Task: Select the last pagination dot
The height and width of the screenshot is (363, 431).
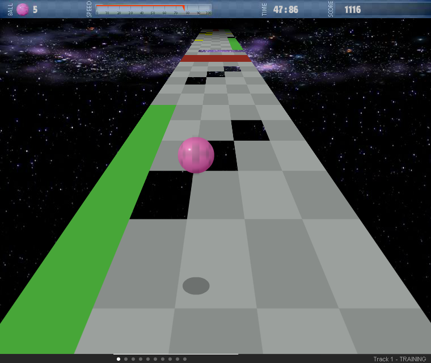Action: [185, 359]
